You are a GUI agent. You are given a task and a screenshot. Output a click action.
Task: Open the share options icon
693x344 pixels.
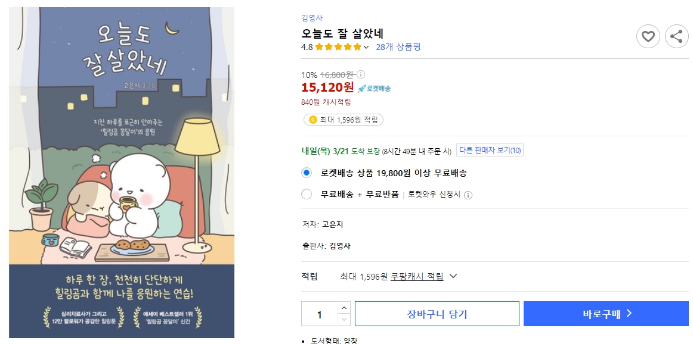(677, 36)
